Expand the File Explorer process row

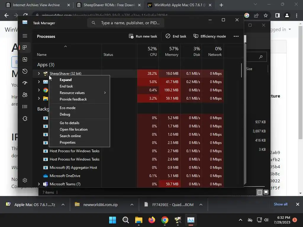(39, 98)
